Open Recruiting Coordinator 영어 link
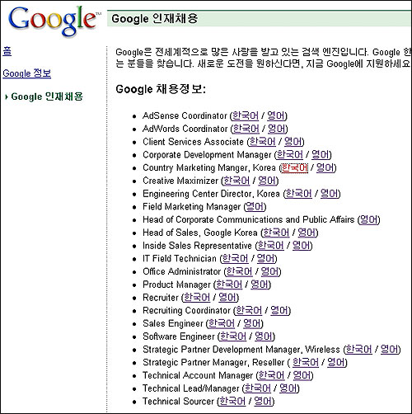The width and height of the screenshot is (412, 414). click(279, 311)
